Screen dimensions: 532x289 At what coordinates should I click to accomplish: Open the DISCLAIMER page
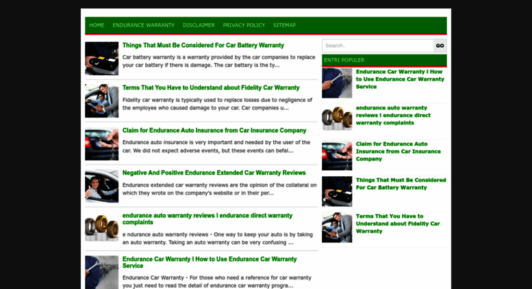coord(199,25)
